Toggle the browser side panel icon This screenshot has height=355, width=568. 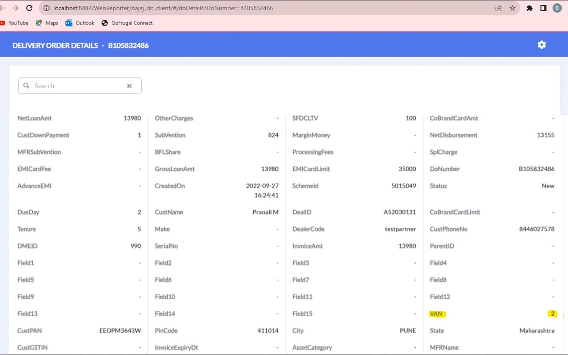point(543,8)
